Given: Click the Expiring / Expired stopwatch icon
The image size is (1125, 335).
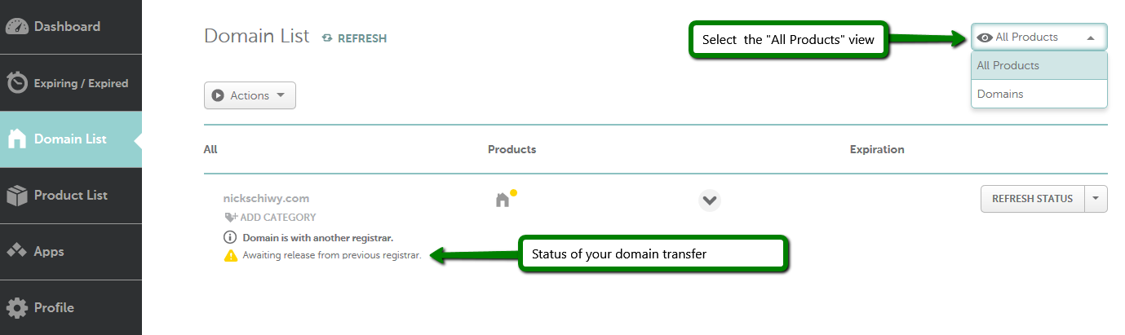Looking at the screenshot, I should [x=17, y=82].
